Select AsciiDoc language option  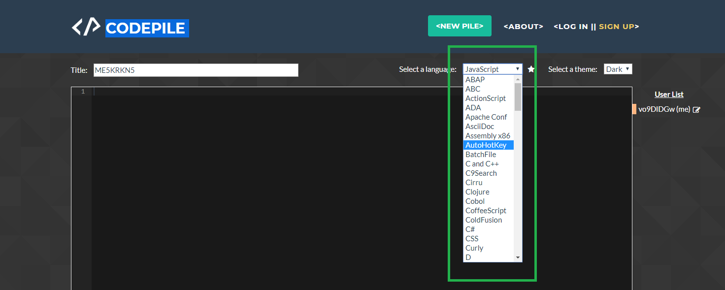tap(489, 127)
